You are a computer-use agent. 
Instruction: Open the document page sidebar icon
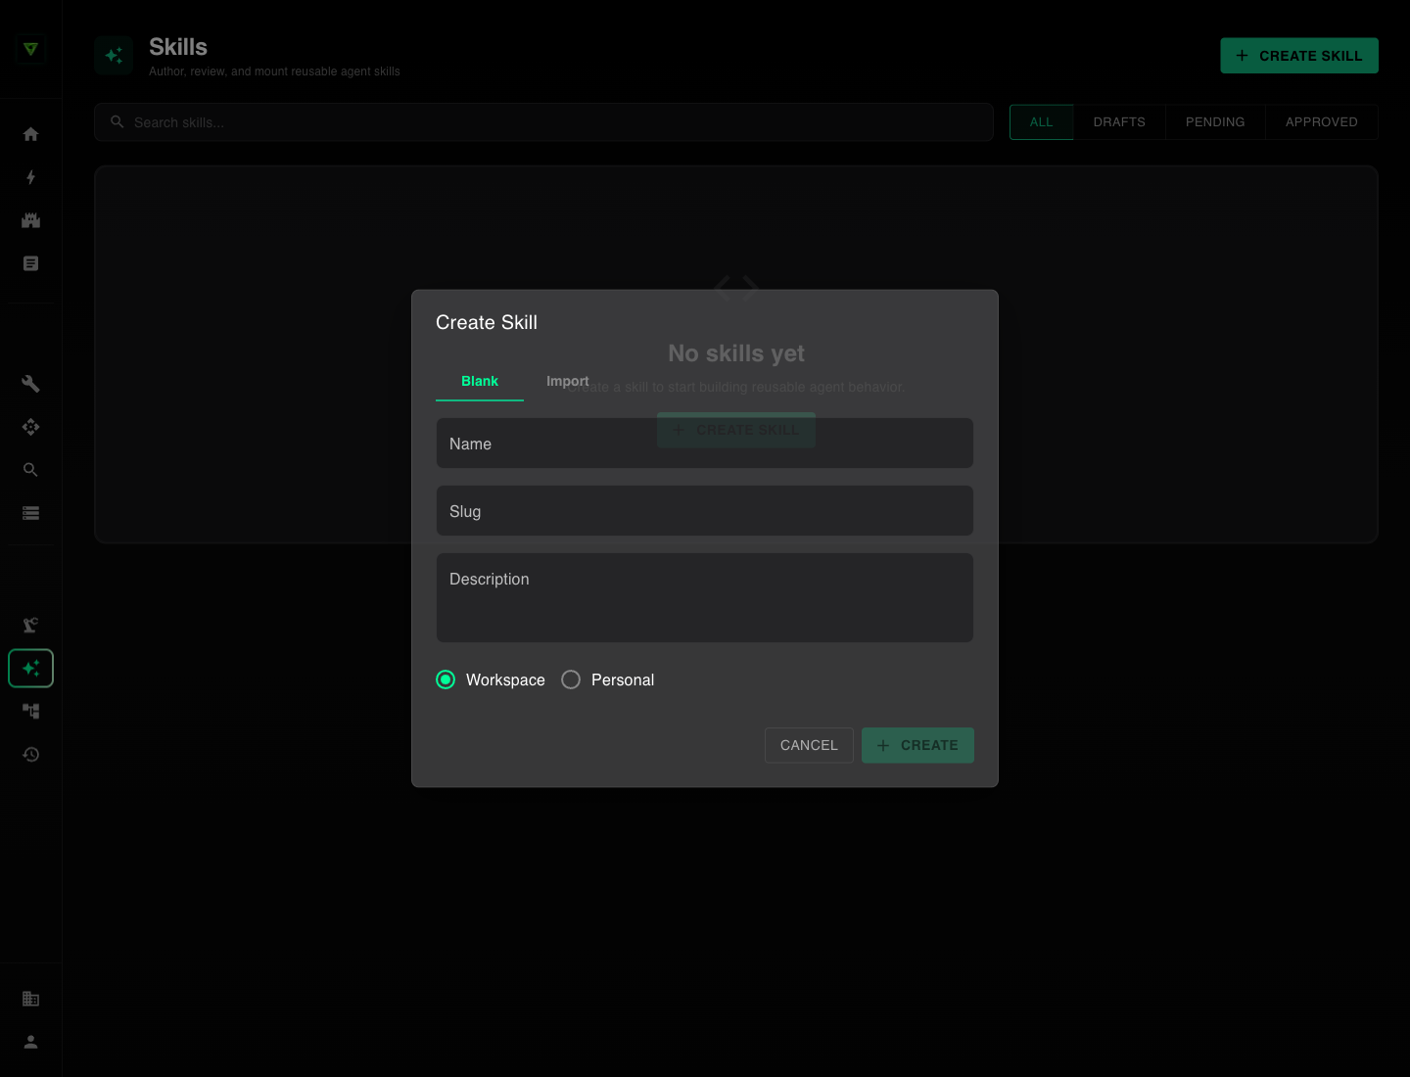pos(30,263)
